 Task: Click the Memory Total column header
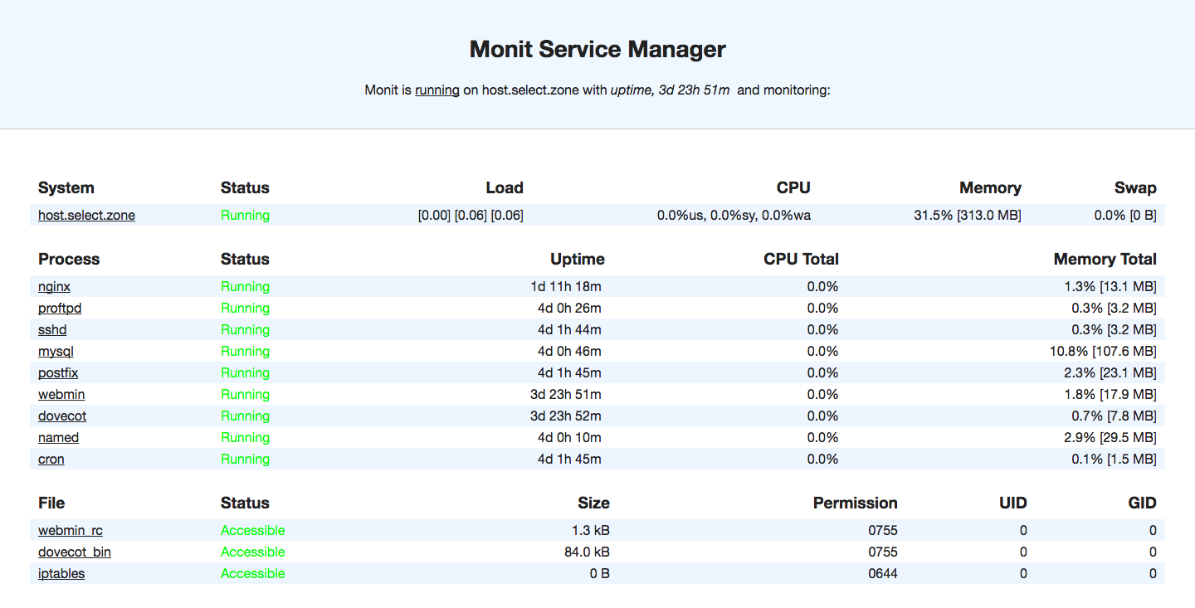pos(1105,259)
